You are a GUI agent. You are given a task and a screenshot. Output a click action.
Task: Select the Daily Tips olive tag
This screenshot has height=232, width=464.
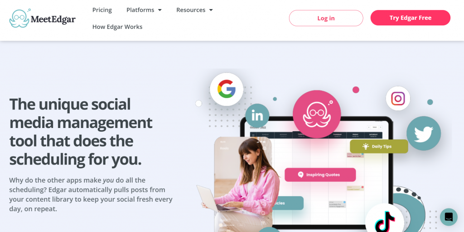[x=379, y=147]
